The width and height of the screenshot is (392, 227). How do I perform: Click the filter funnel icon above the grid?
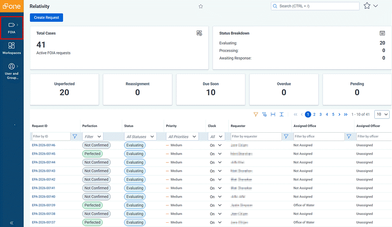255,114
